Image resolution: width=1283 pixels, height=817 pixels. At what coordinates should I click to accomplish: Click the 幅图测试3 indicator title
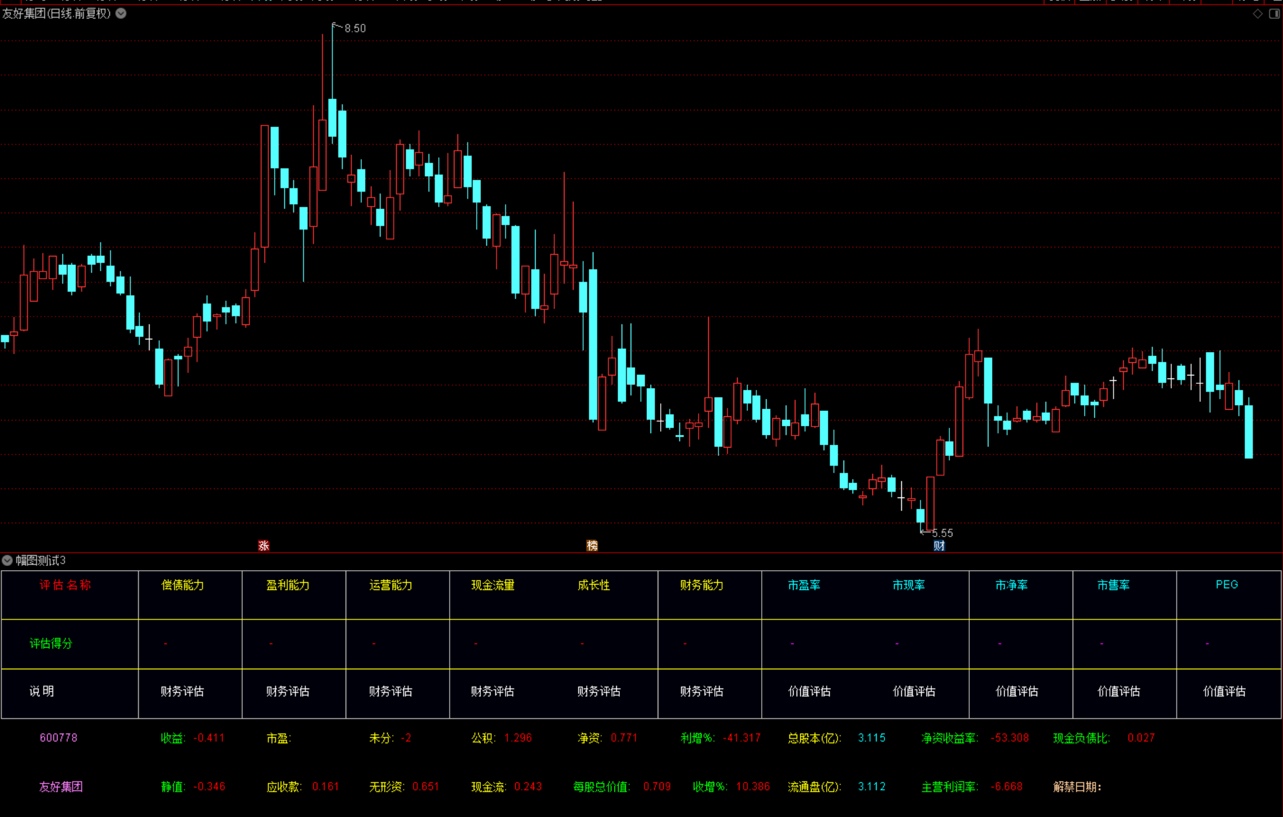[x=40, y=560]
